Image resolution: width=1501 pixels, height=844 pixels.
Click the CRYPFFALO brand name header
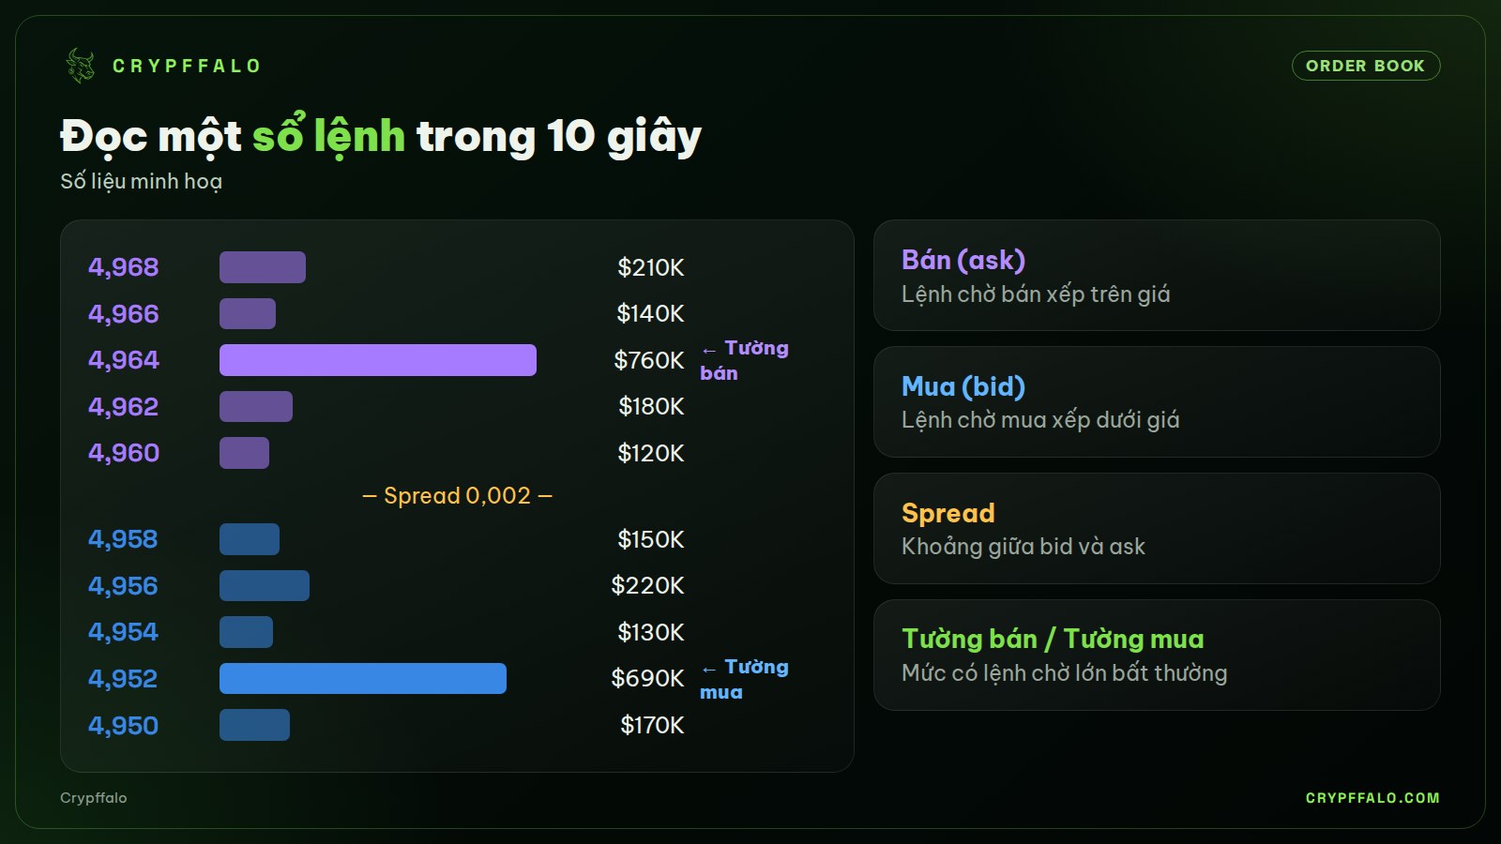pyautogui.click(x=187, y=67)
